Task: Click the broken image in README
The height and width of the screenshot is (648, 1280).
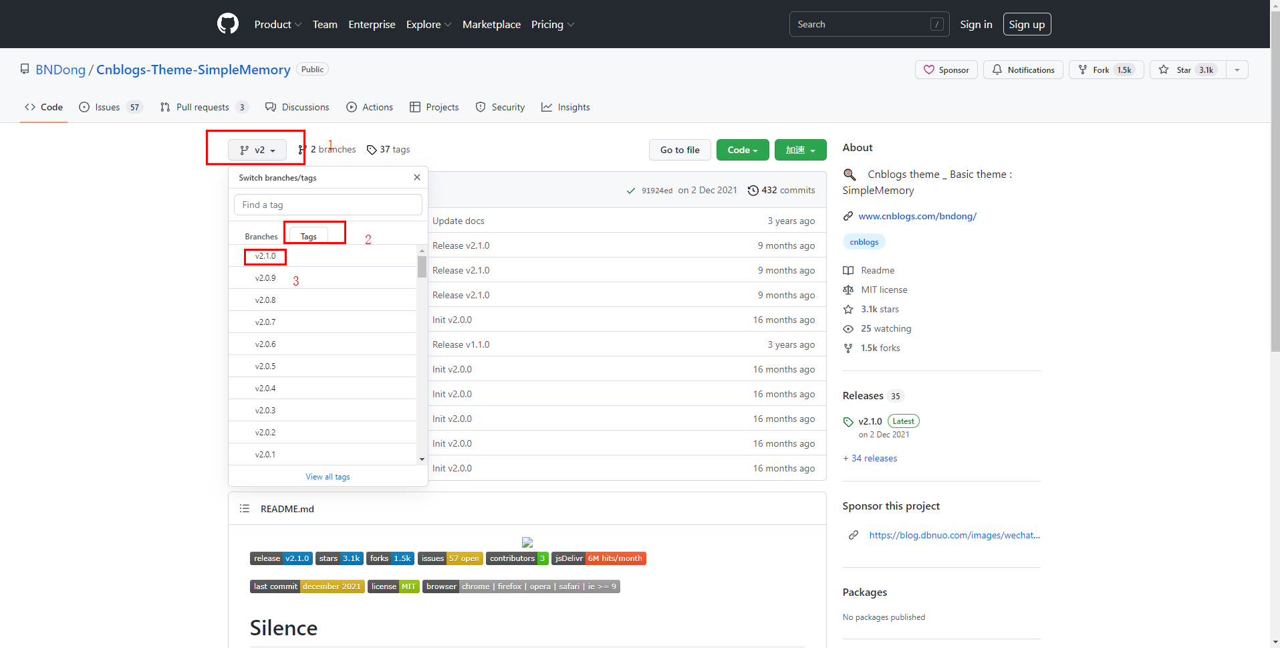Action: [x=527, y=542]
